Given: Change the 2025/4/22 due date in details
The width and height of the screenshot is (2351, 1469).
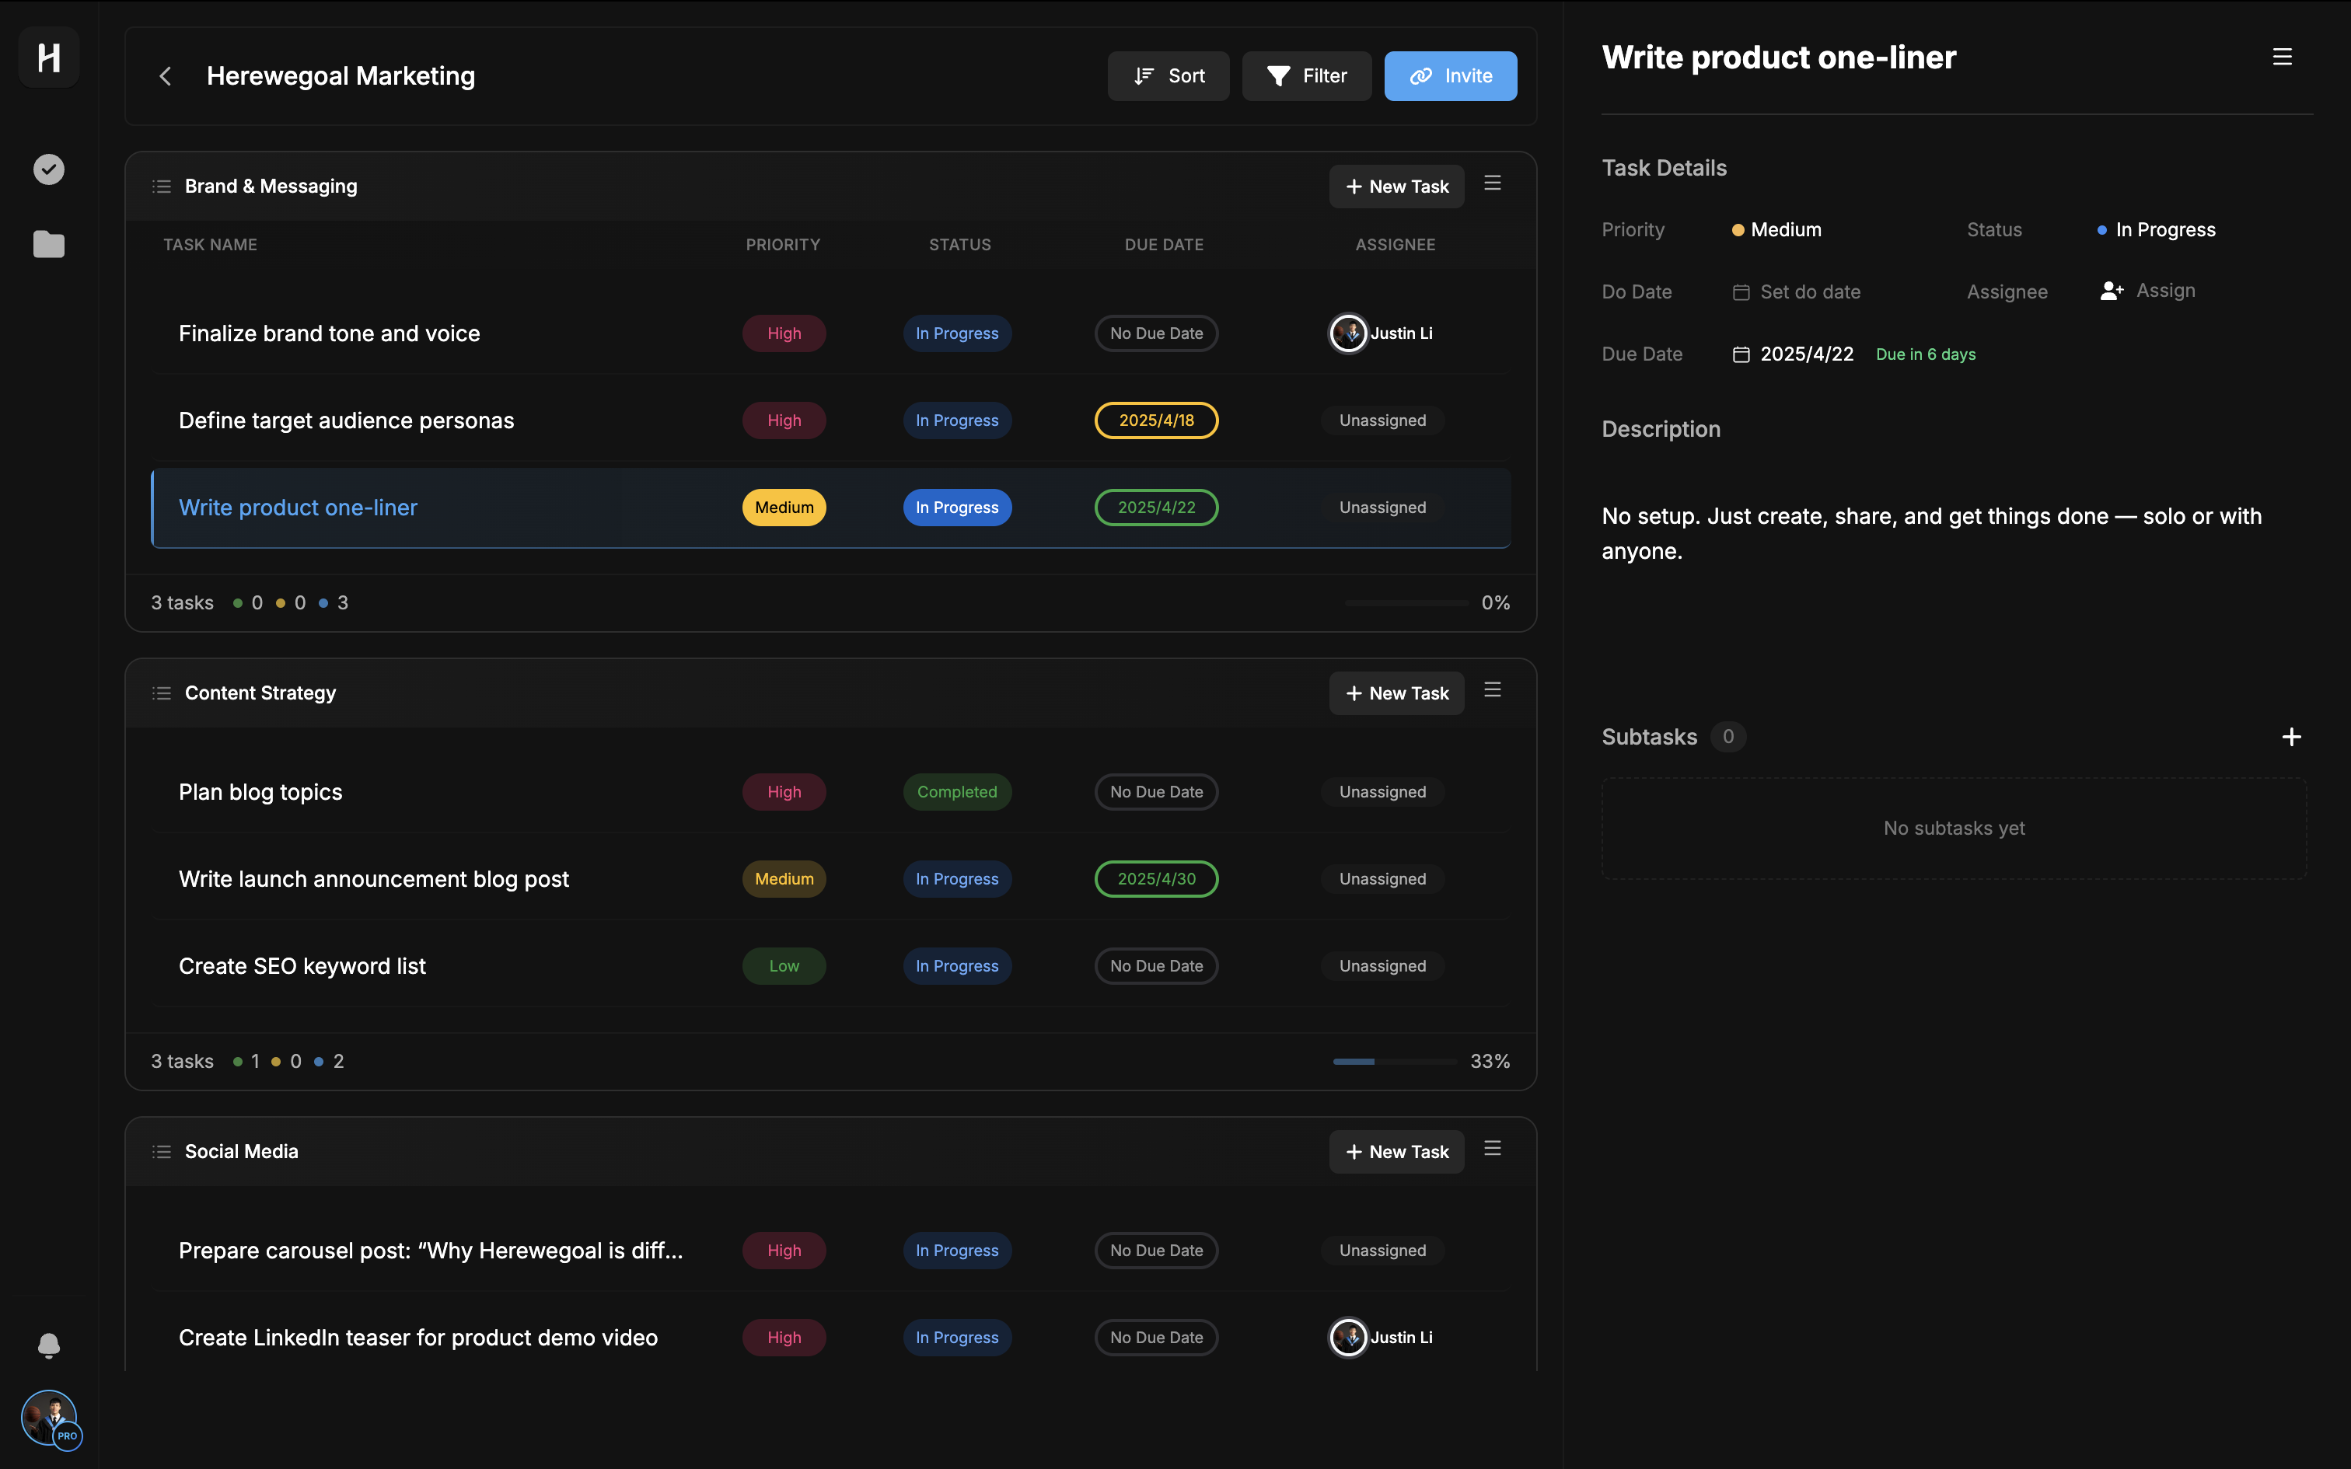Looking at the screenshot, I should click(x=1794, y=354).
